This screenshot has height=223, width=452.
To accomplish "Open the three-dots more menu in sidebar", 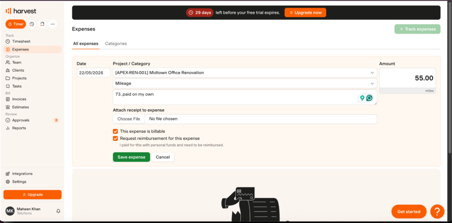I will pyautogui.click(x=53, y=24).
